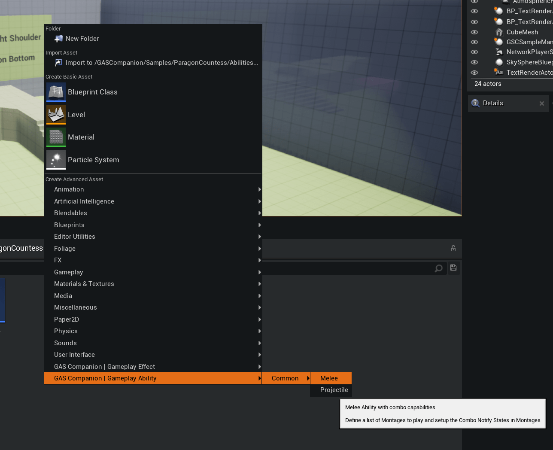The image size is (553, 450).
Task: Expand the Artificial Intelligence submenu arrow
Action: [x=259, y=201]
